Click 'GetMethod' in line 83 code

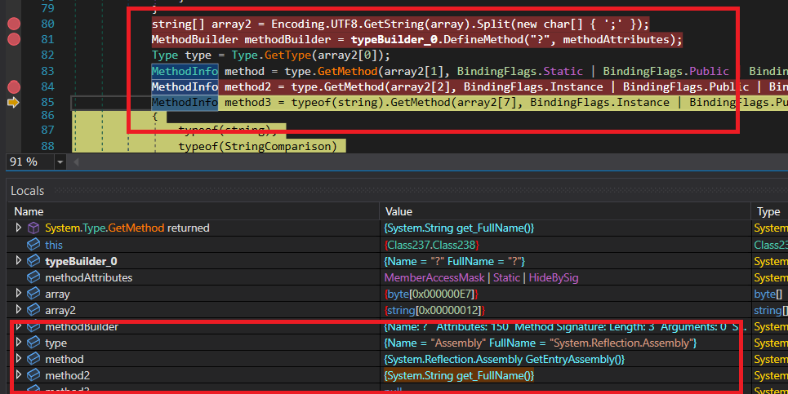coord(347,71)
